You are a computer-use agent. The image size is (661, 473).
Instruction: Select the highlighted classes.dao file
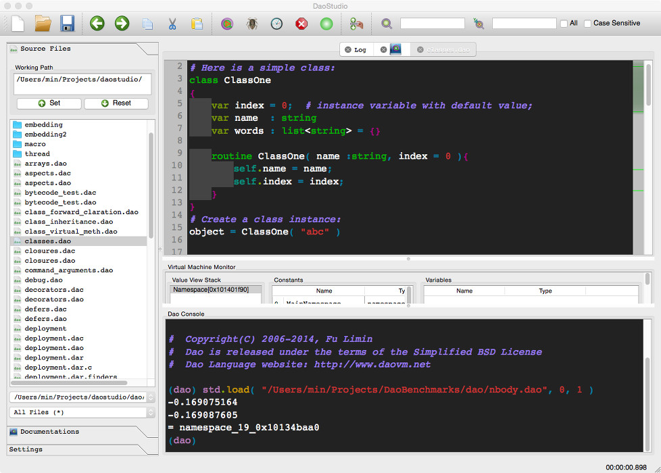coord(78,241)
